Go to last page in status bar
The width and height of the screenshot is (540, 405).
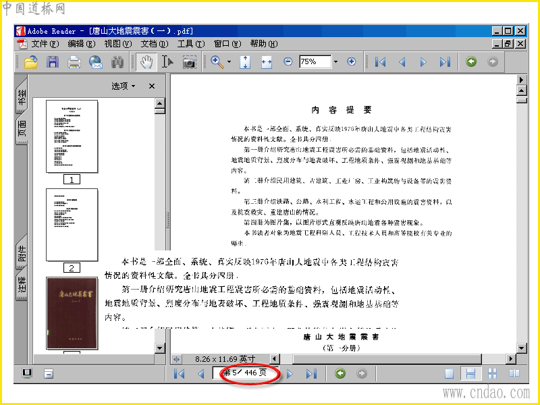tap(311, 374)
